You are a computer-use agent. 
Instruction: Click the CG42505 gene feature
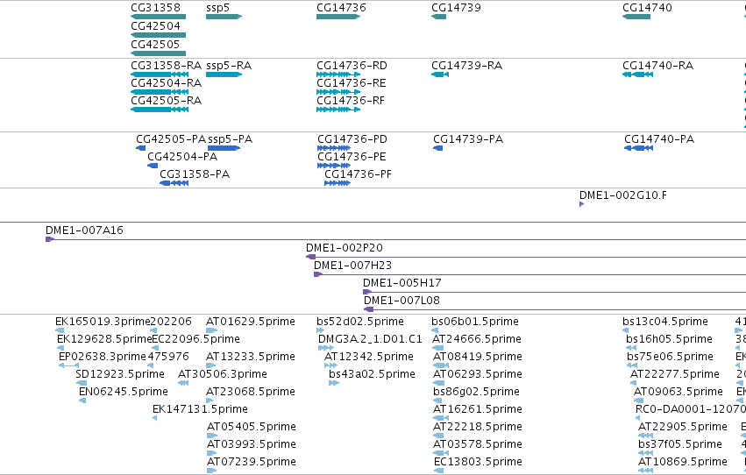click(158, 53)
